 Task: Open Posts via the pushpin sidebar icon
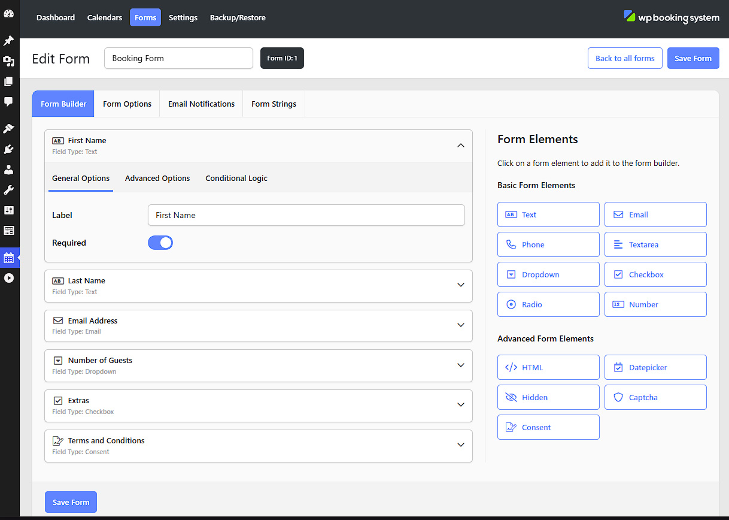point(8,41)
